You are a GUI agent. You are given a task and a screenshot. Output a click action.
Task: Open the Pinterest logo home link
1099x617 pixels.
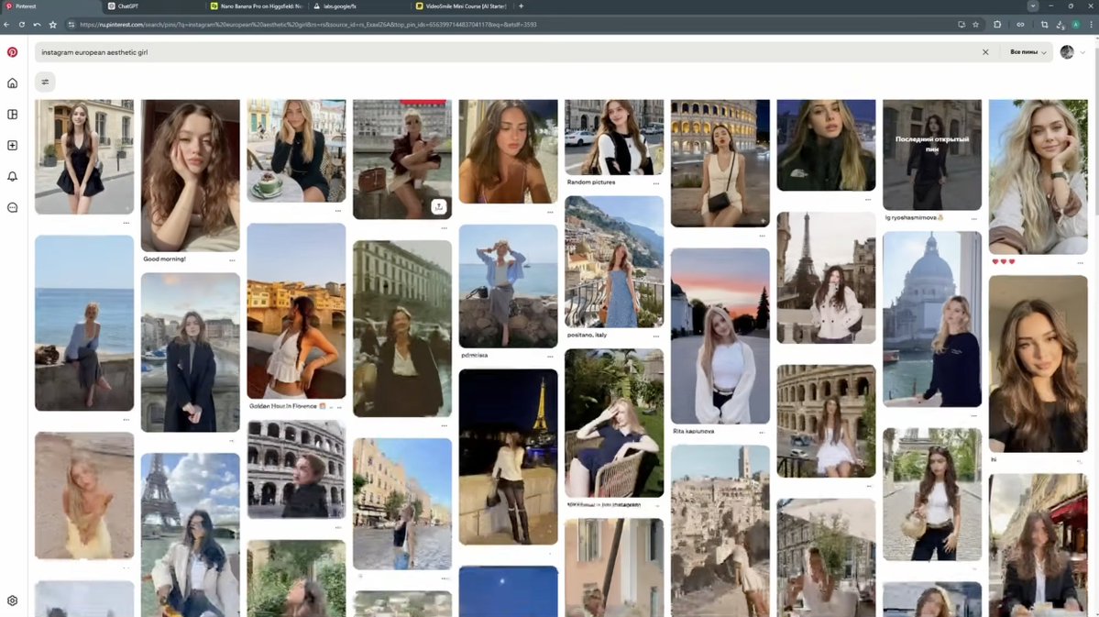[x=12, y=52]
